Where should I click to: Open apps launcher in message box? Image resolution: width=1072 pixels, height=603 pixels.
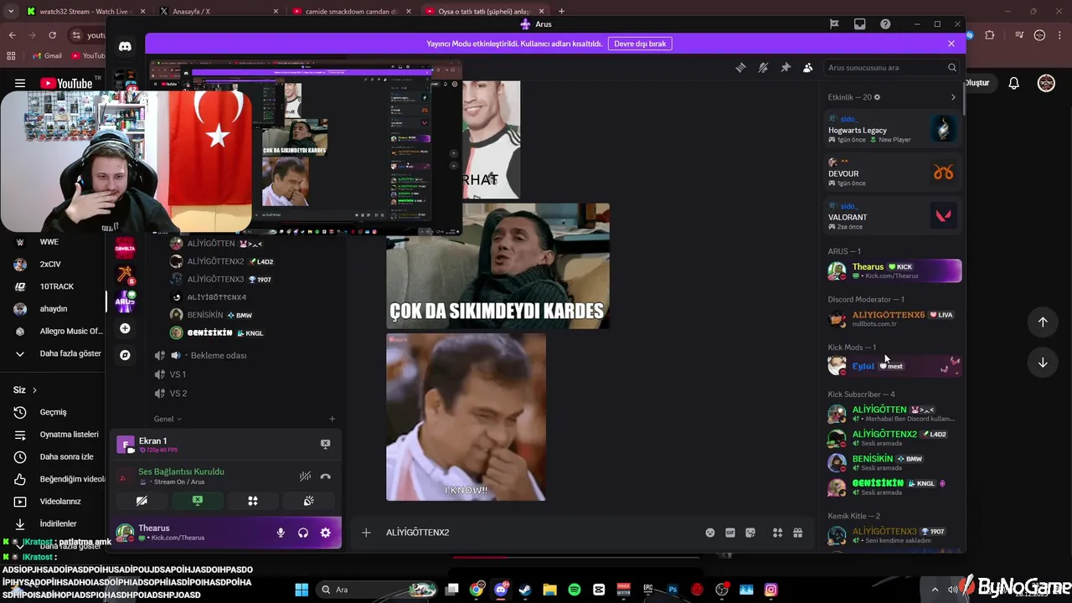tap(777, 533)
